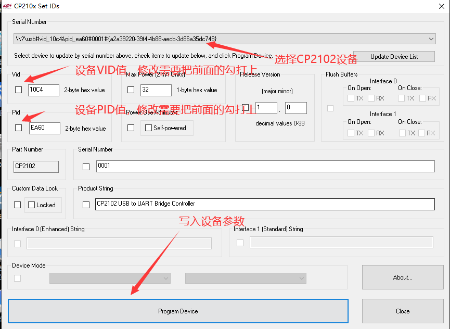Close the CP210x Set IDs window
Image resolution: width=450 pixels, height=329 pixels.
click(x=441, y=6)
